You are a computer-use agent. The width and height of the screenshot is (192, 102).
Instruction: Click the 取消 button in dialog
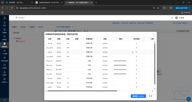(150, 96)
